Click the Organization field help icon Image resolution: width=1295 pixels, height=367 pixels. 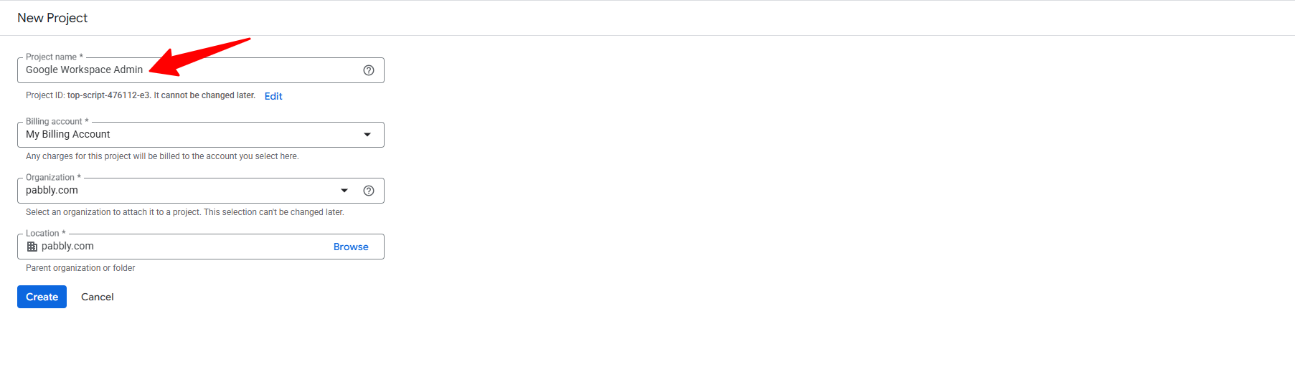pyautogui.click(x=369, y=191)
